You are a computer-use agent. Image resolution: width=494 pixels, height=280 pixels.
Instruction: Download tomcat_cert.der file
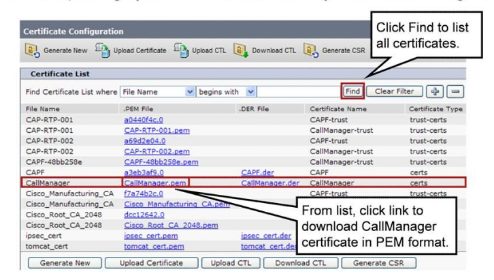(268, 246)
